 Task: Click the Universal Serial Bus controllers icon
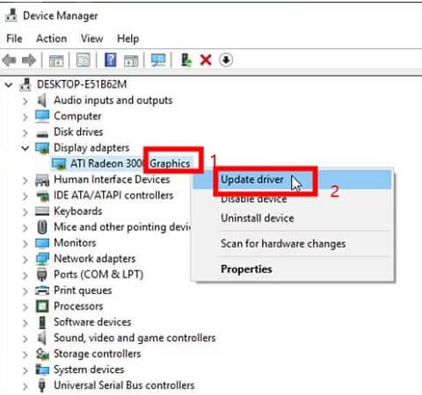coord(42,385)
